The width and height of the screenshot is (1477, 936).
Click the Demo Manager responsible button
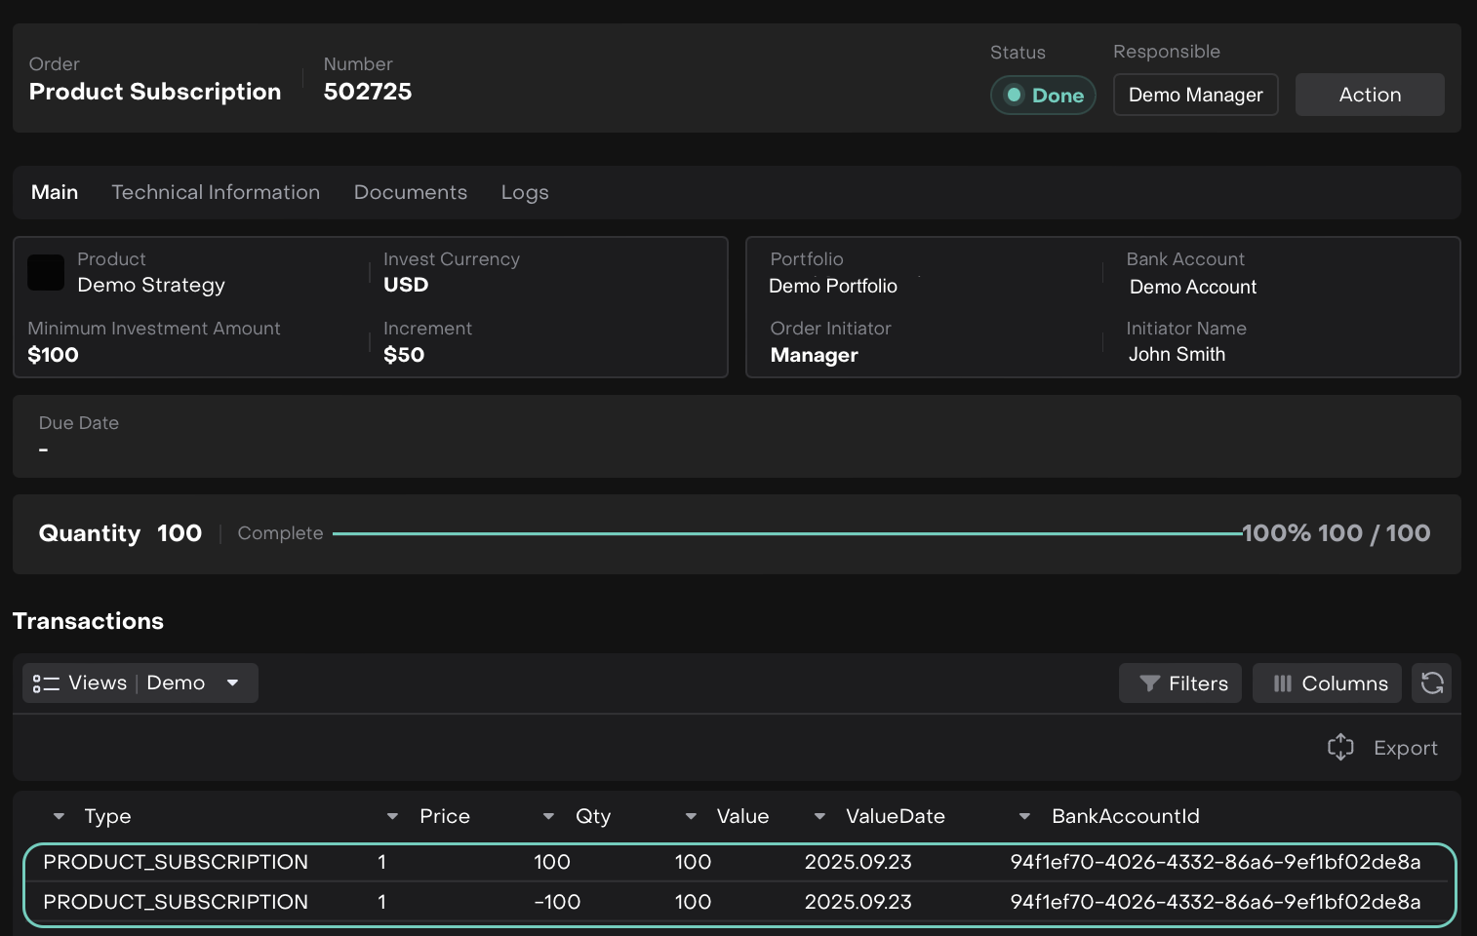[1195, 96]
